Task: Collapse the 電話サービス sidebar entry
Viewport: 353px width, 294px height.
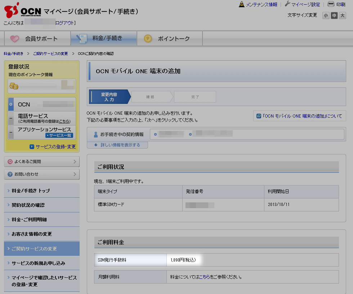Action: [12, 117]
